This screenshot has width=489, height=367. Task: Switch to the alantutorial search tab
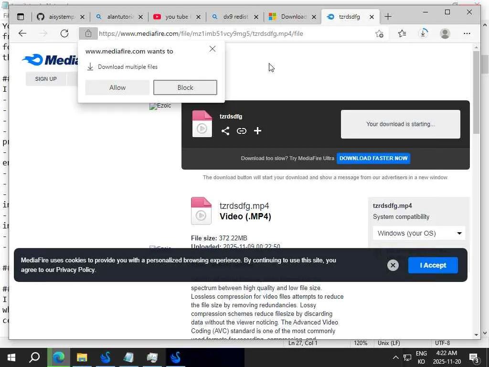tap(118, 17)
